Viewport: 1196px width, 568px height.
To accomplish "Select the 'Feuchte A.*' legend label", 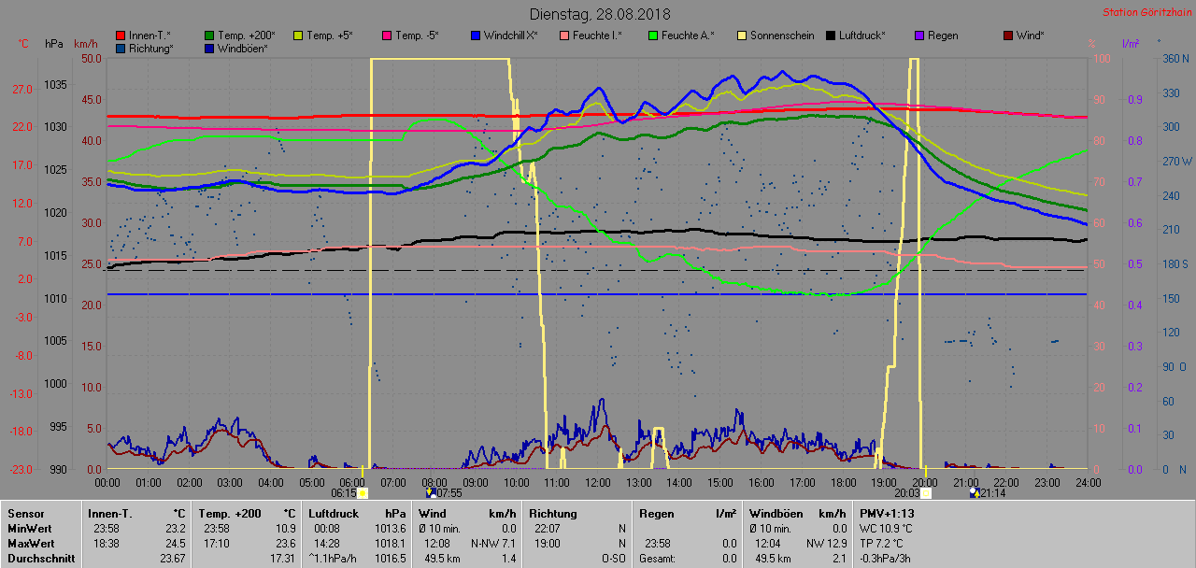I will coord(688,35).
